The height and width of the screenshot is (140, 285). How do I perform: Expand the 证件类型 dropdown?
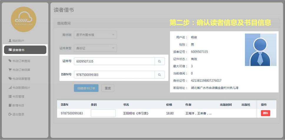(95, 48)
